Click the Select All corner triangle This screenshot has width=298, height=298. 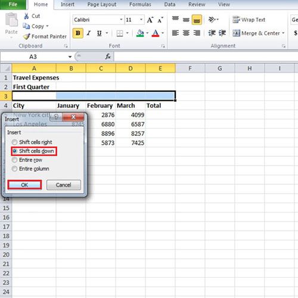point(7,69)
